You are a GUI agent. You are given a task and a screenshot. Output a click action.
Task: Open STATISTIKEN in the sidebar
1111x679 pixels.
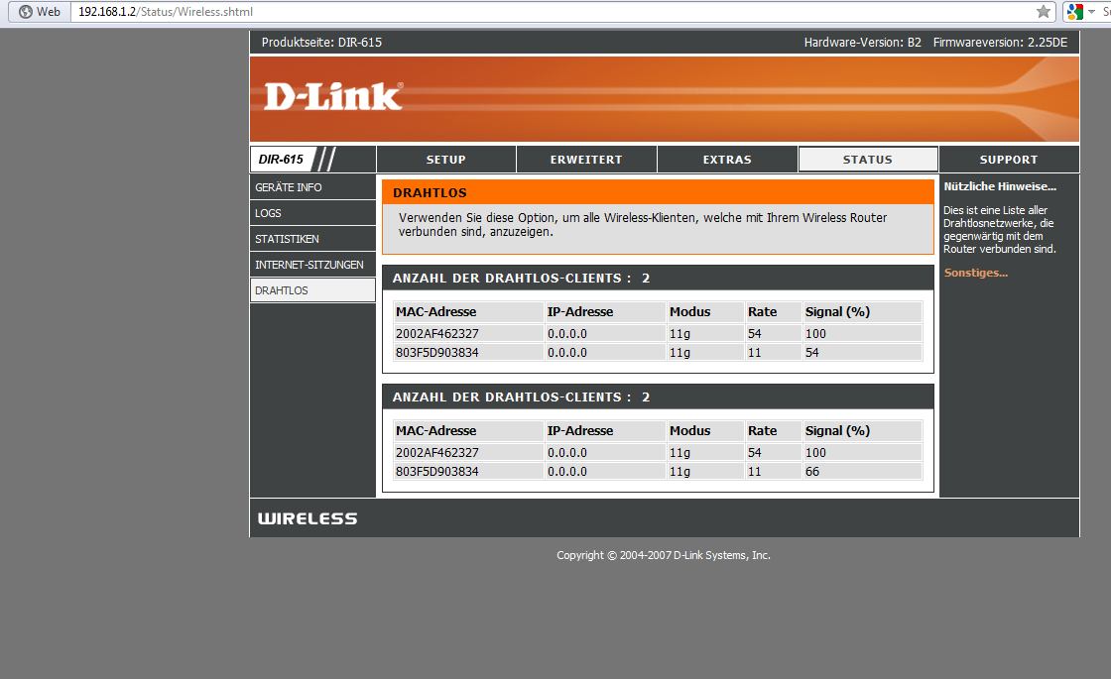click(x=312, y=239)
